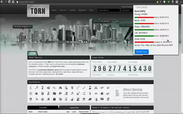Click the graduation cap feature icon
183x114 pixels.
(90, 99)
